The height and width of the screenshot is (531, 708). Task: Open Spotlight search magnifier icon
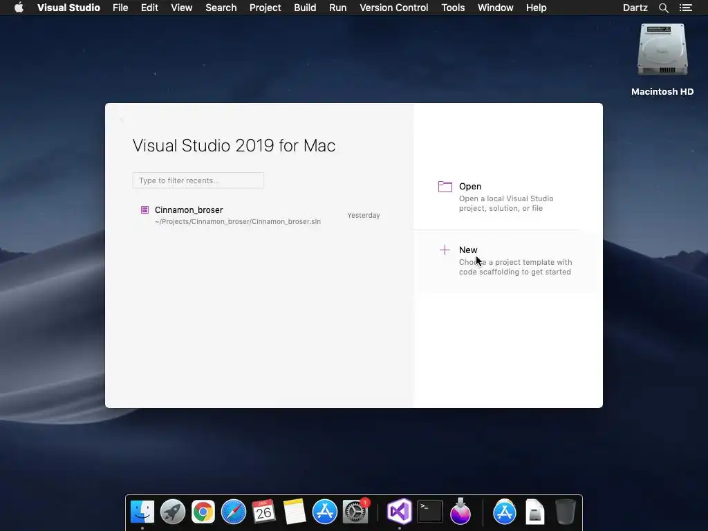click(663, 8)
